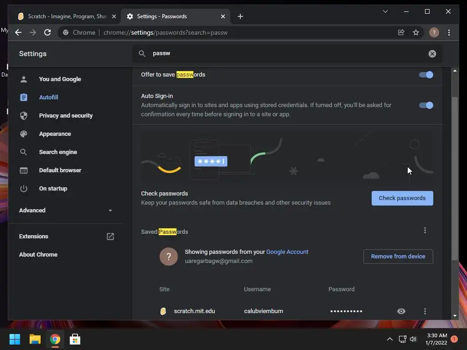This screenshot has width=467, height=350.
Task: Click the magnifier icon in settings search
Action: 142,54
